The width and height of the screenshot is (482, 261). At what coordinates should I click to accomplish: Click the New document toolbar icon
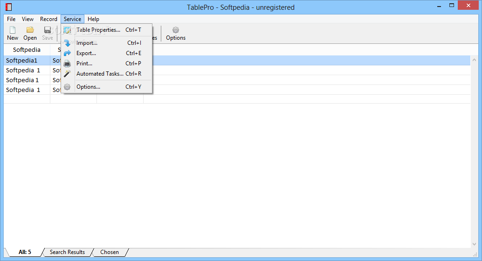pyautogui.click(x=13, y=30)
